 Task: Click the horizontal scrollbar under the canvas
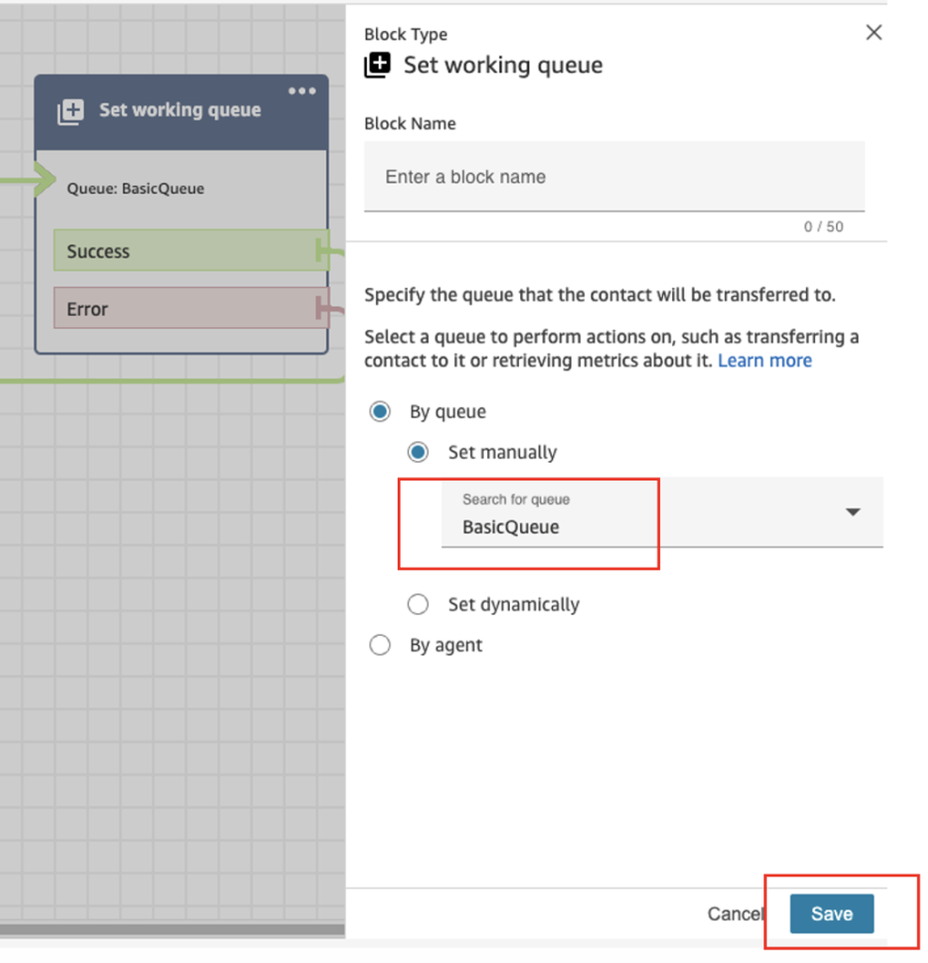click(172, 930)
